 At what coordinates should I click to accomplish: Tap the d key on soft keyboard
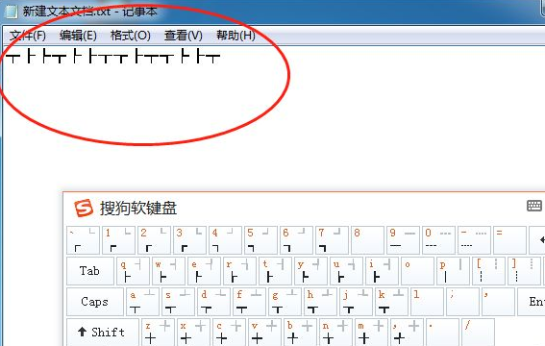tap(213, 302)
